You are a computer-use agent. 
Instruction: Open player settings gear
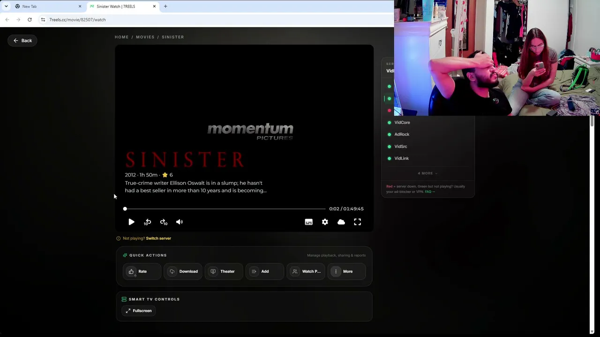[325, 222]
